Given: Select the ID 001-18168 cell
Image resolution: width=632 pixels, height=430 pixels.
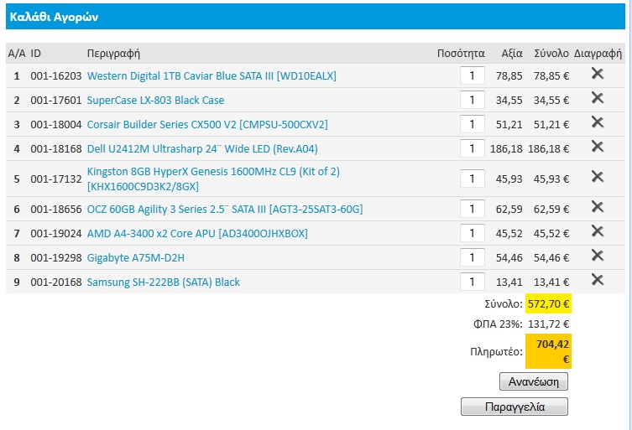Looking at the screenshot, I should click(56, 149).
